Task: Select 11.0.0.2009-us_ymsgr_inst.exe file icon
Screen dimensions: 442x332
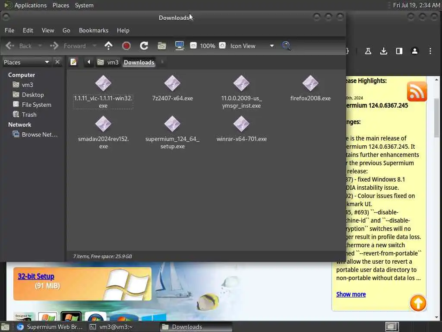Action: (x=241, y=83)
